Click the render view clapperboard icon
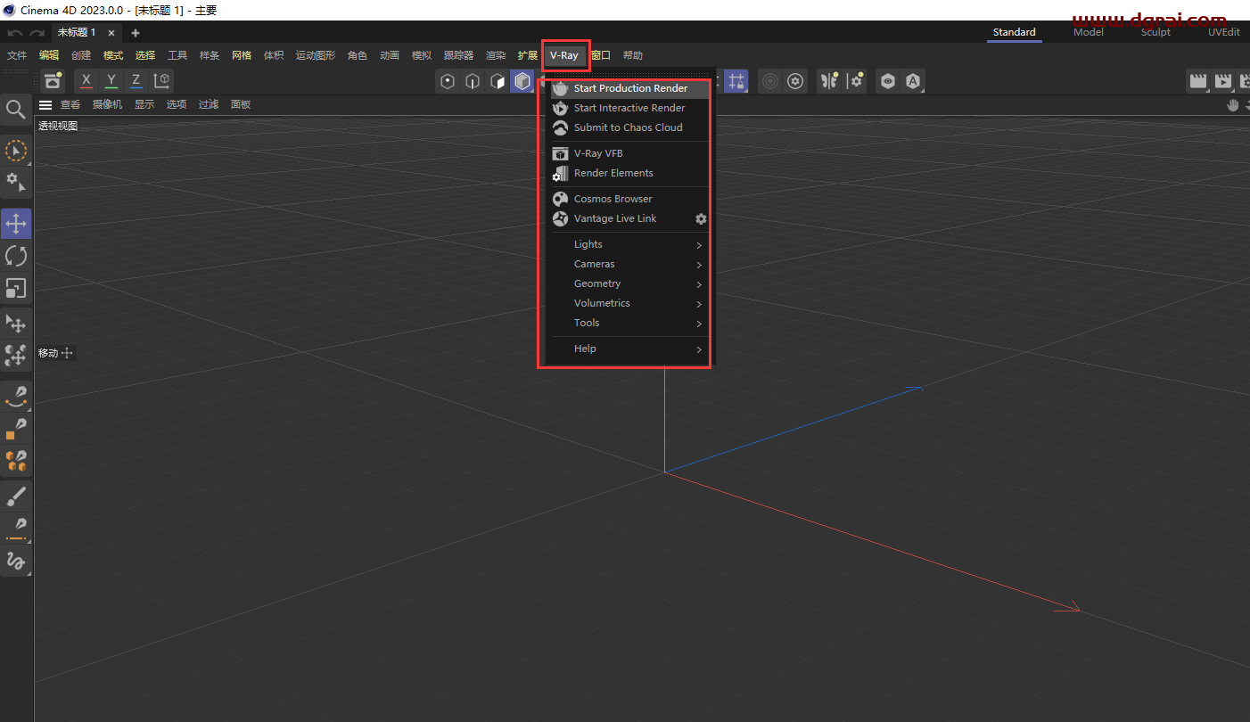The width and height of the screenshot is (1250, 722). 1198,81
